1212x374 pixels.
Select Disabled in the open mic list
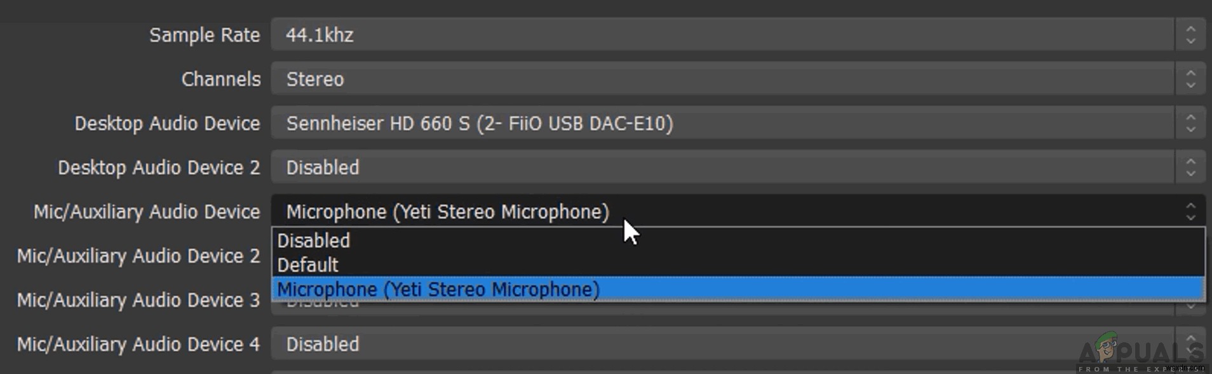(x=314, y=241)
